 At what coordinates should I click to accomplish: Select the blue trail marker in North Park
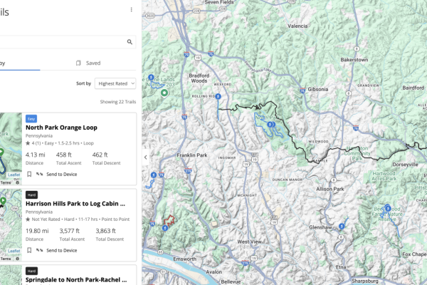coord(270,125)
